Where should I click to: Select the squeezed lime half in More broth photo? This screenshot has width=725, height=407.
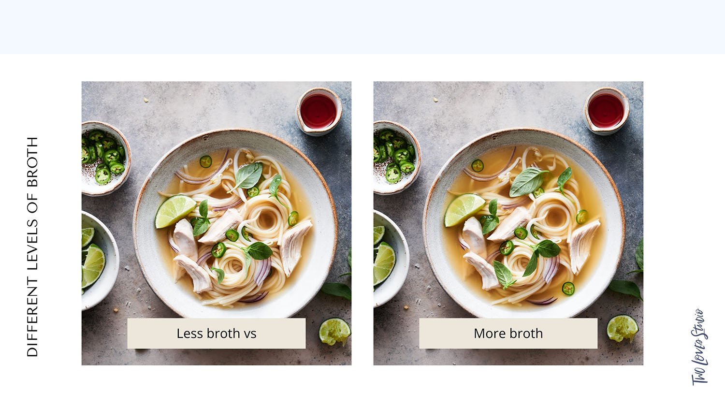(623, 328)
